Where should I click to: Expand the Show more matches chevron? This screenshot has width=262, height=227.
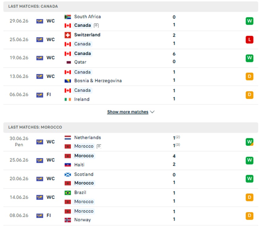pyautogui.click(x=152, y=112)
